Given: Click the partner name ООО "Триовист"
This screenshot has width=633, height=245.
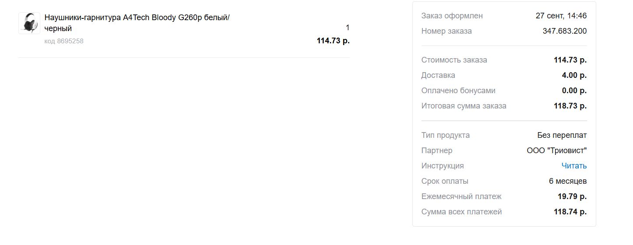Looking at the screenshot, I should point(557,150).
